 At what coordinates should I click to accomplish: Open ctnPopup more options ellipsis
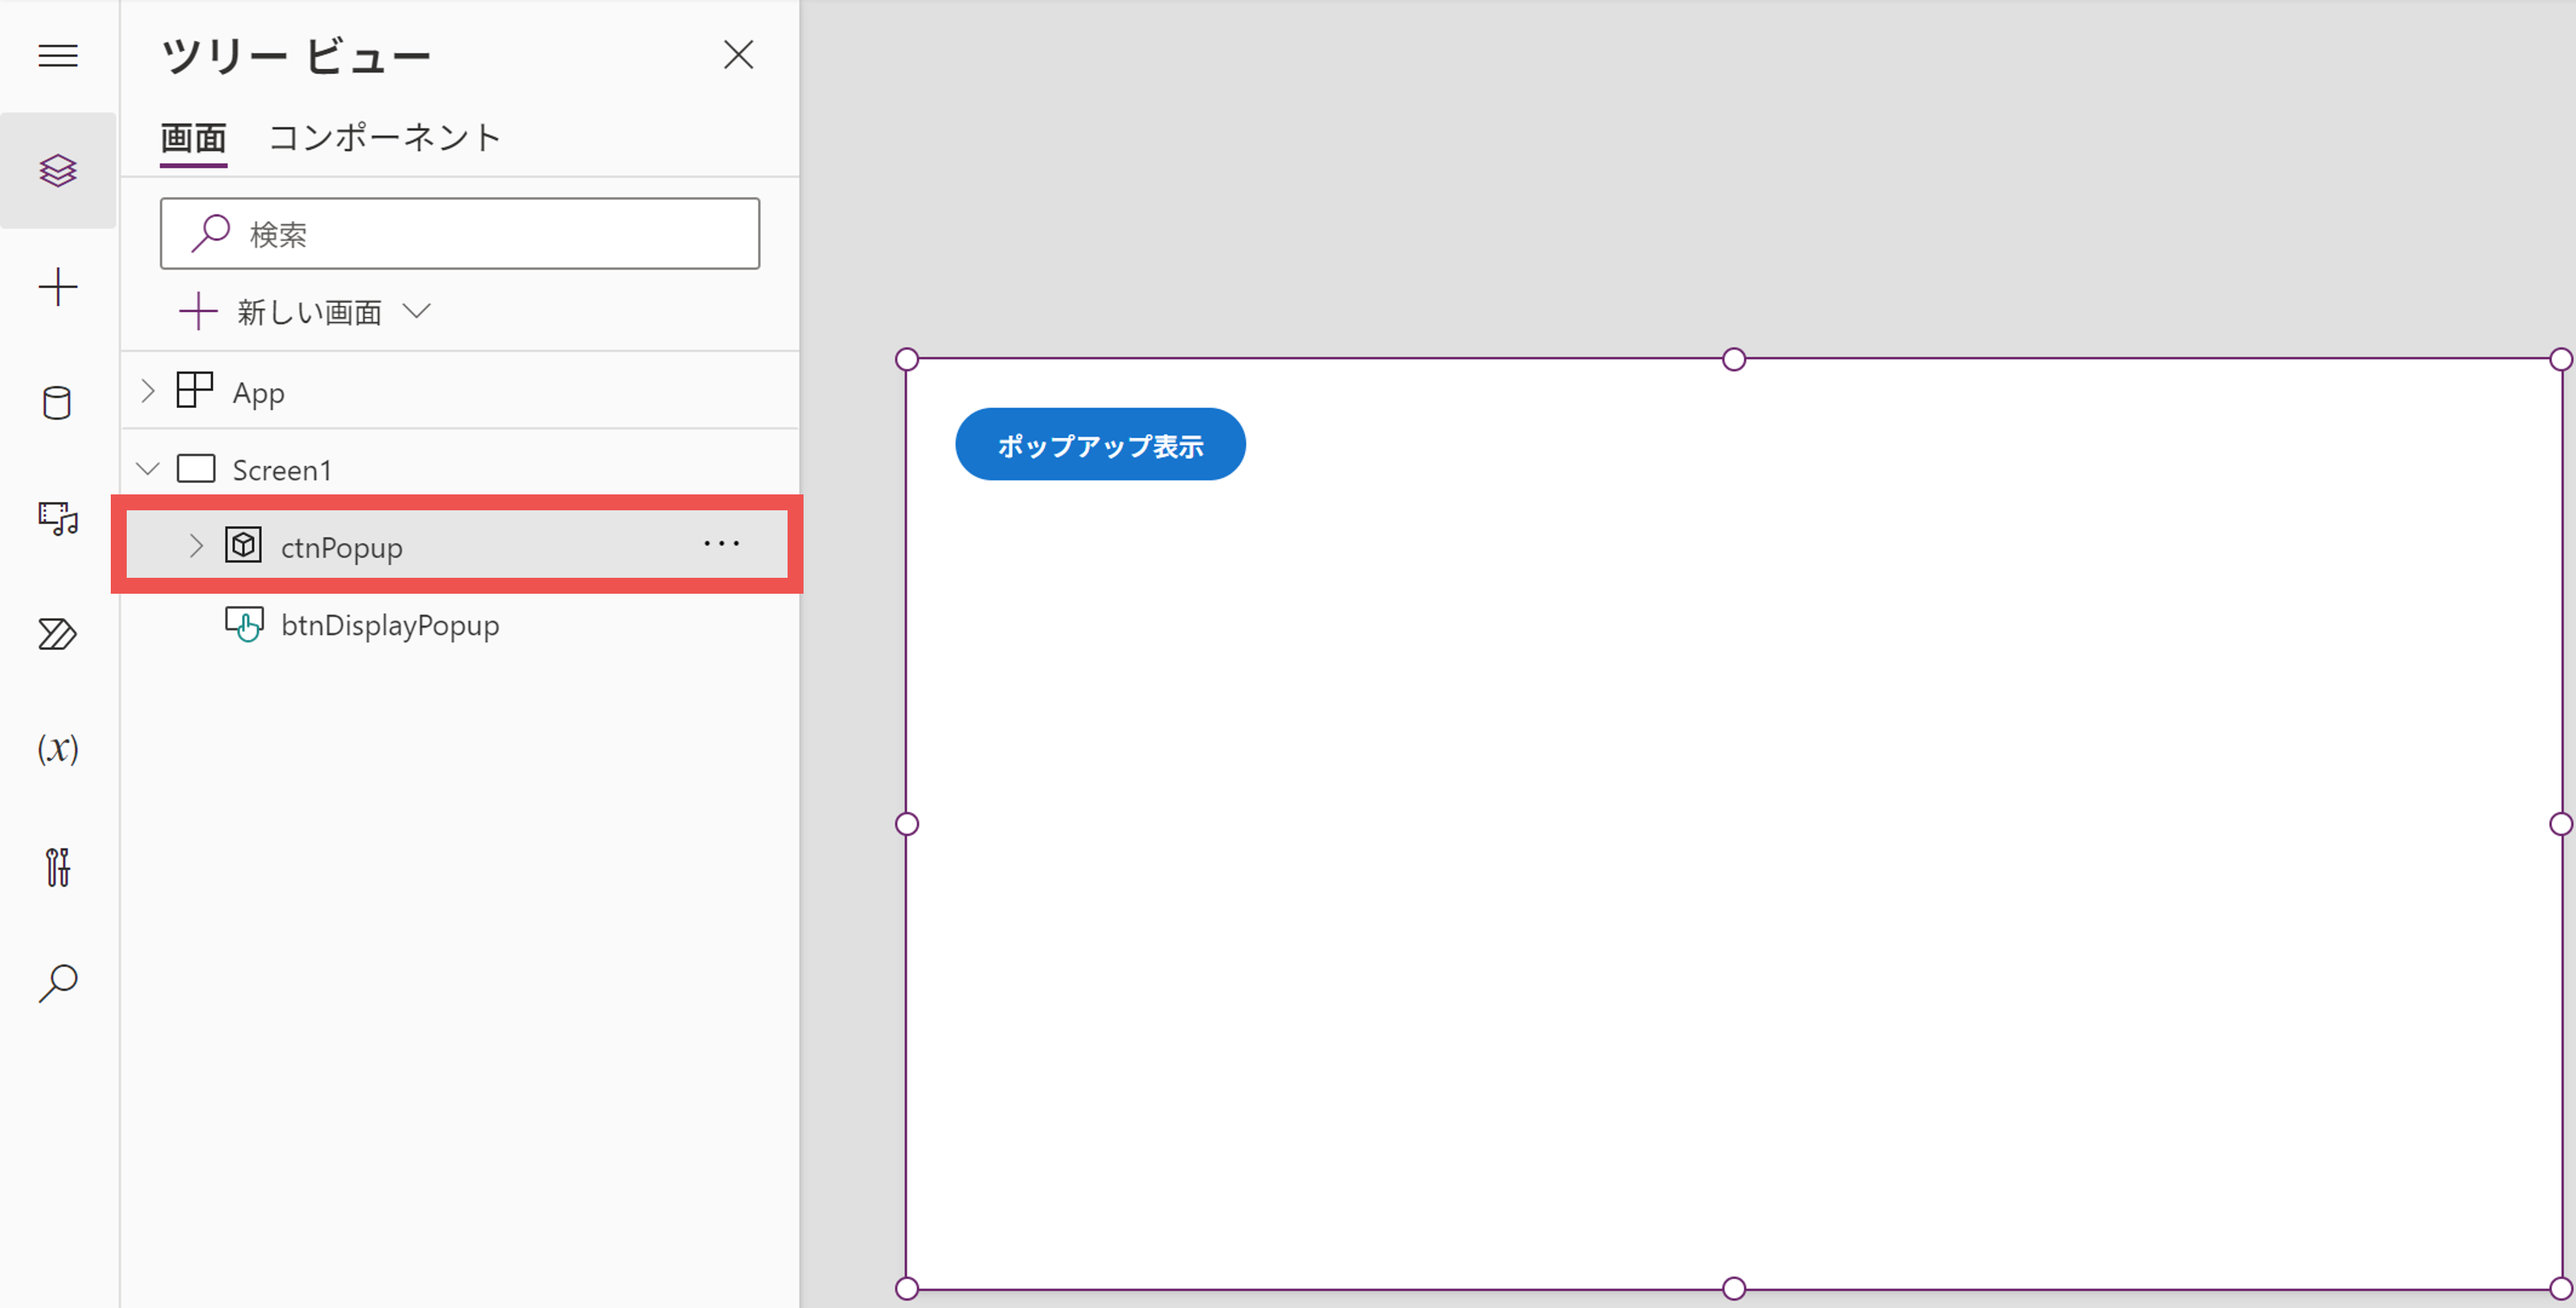pyautogui.click(x=721, y=544)
